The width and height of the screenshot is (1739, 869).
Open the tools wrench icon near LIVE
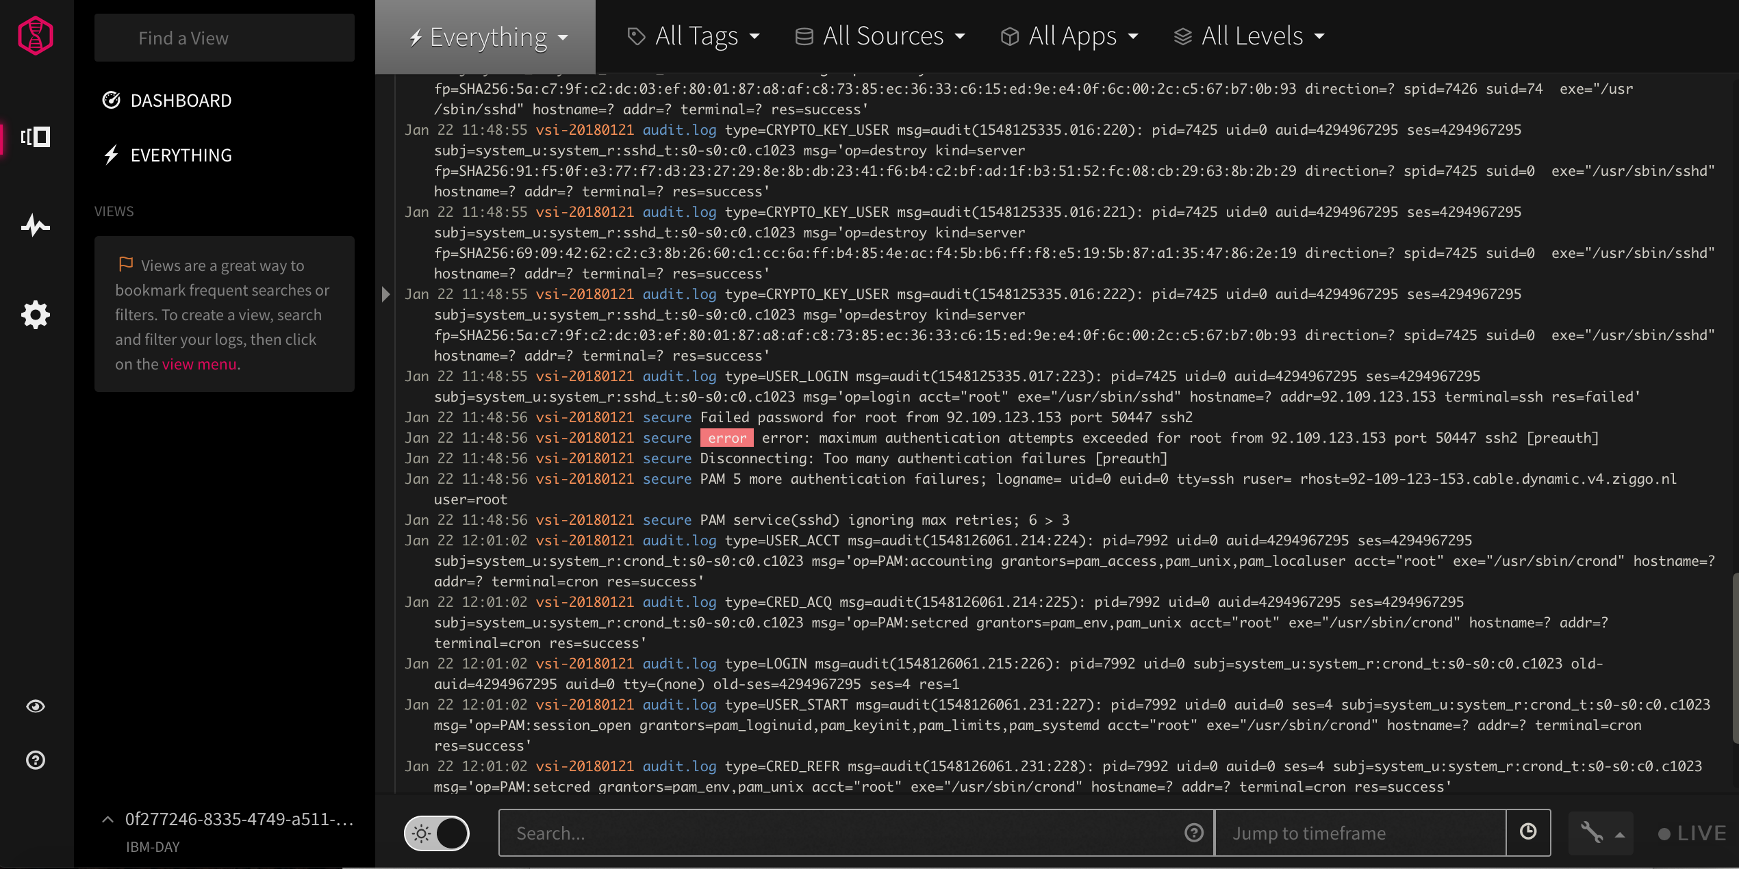click(x=1593, y=833)
